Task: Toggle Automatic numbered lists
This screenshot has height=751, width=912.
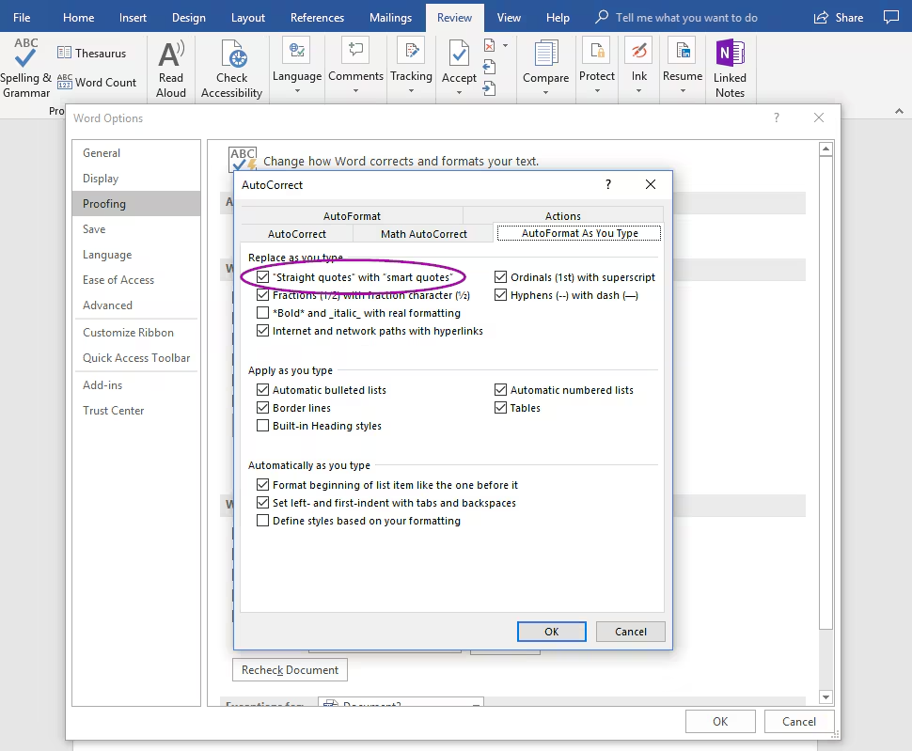Action: pos(501,390)
